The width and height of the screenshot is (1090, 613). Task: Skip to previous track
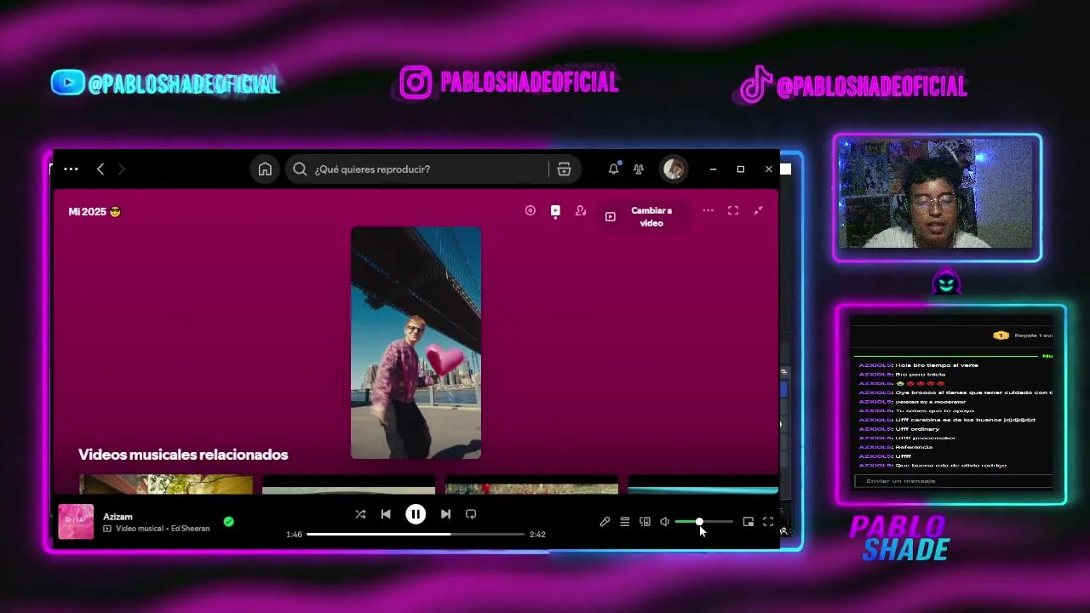point(386,514)
